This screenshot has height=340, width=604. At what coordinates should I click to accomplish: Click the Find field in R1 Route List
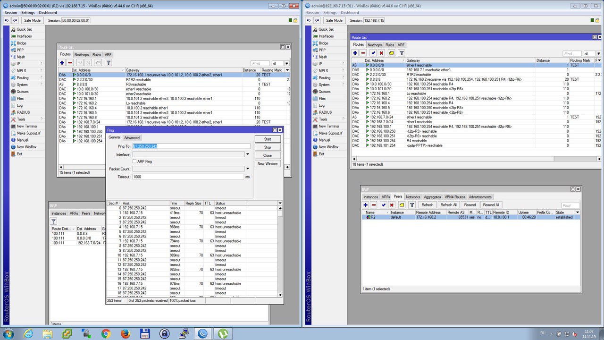pyautogui.click(x=572, y=53)
